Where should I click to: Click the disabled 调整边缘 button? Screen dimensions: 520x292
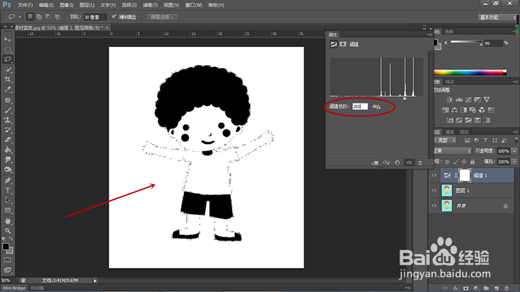[162, 17]
